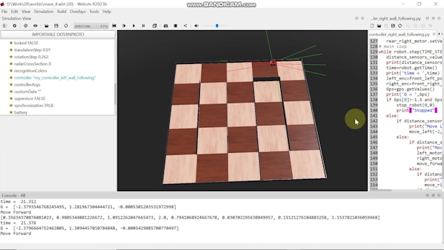Click the red robot in the maze

point(273,63)
